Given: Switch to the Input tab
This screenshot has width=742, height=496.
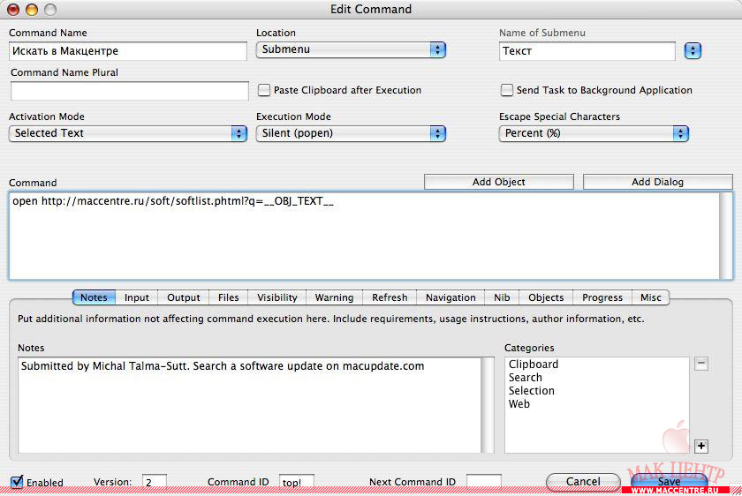Looking at the screenshot, I should 137,297.
